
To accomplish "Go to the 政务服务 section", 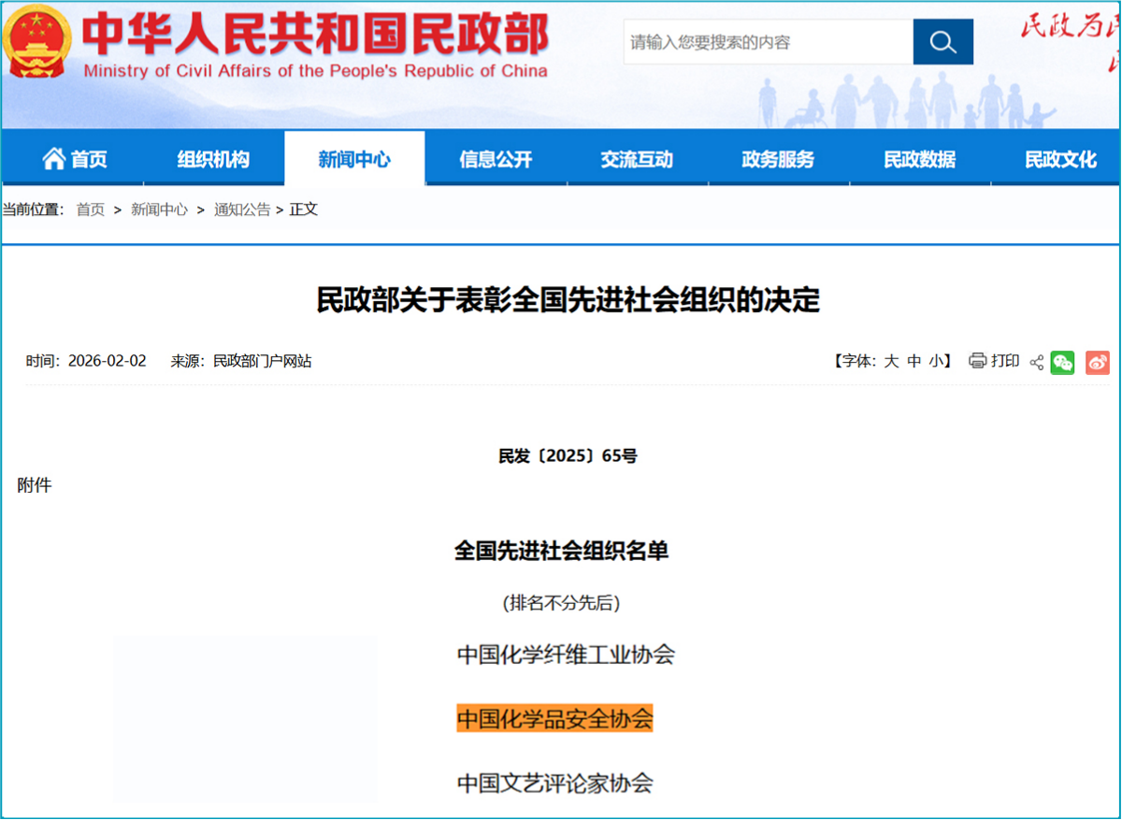I will click(x=778, y=159).
